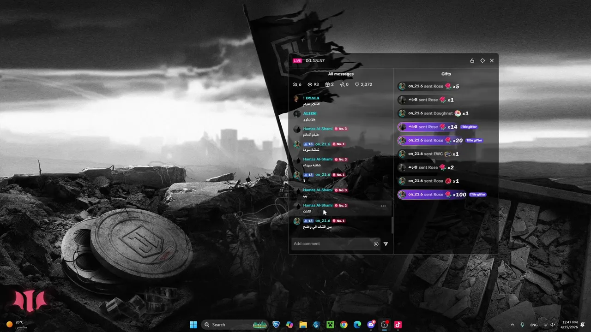Image resolution: width=591 pixels, height=332 pixels.
Task: Click the gift box icon showing 2
Action: tap(327, 84)
